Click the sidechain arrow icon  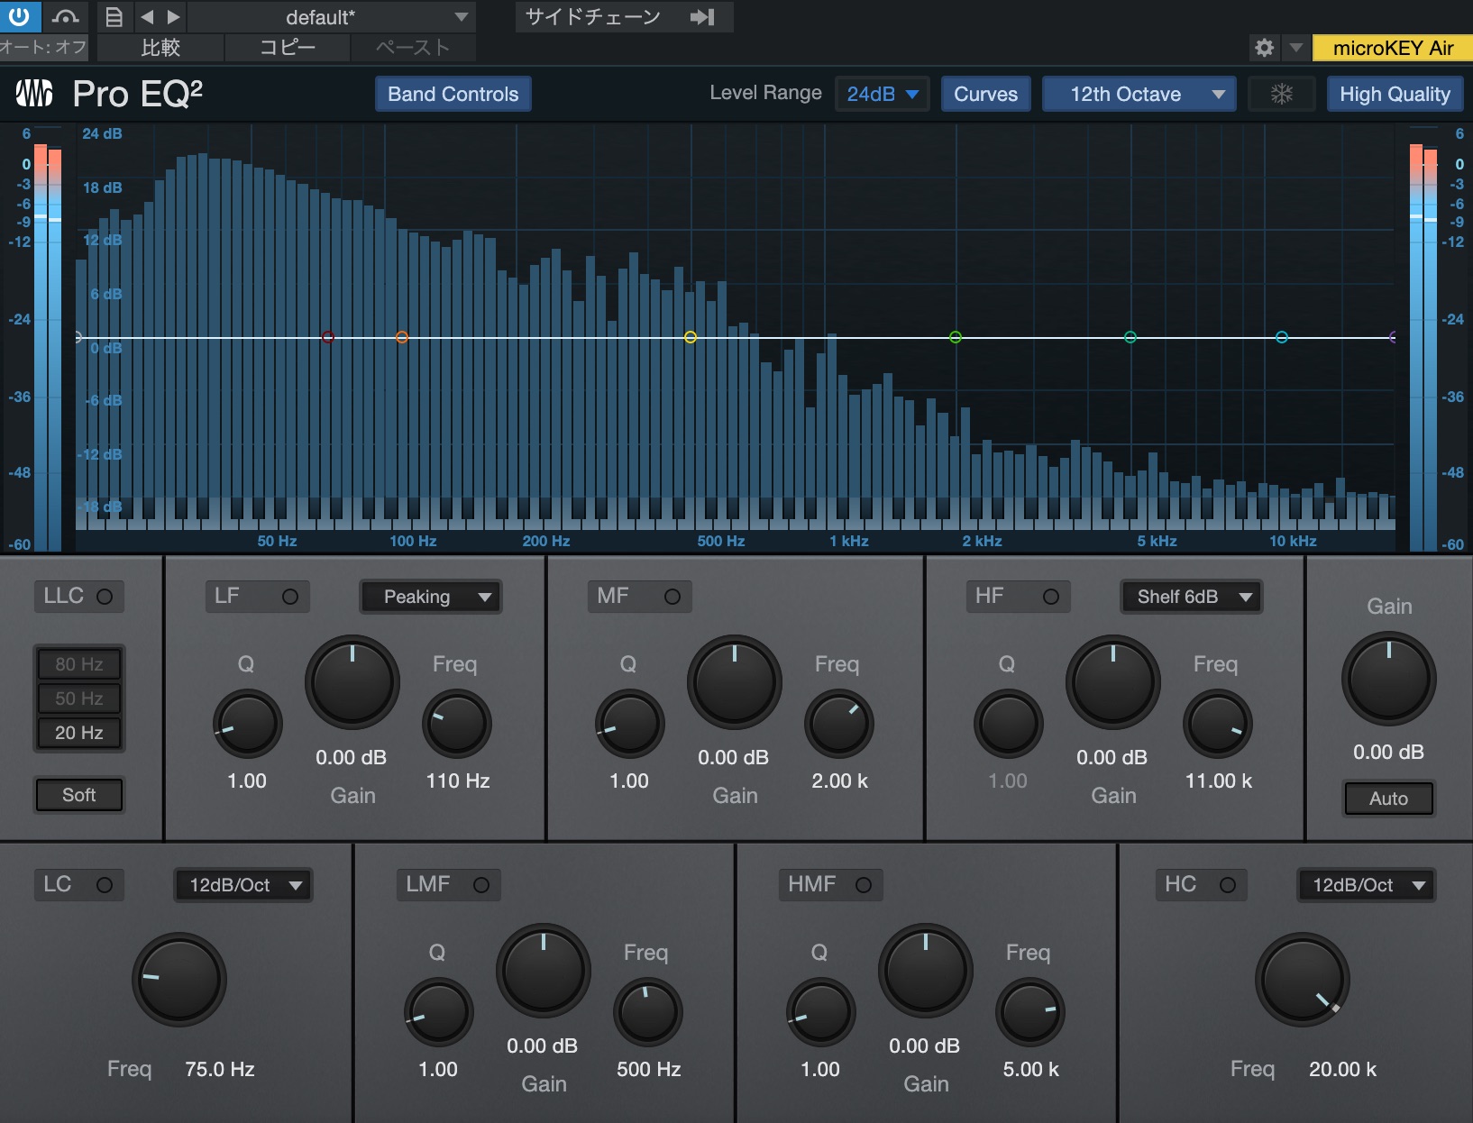point(702,16)
